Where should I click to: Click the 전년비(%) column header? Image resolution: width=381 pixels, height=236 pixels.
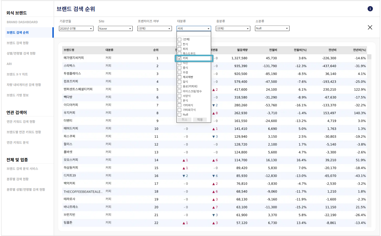360,50
